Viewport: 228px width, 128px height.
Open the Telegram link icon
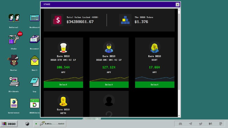coord(190,124)
